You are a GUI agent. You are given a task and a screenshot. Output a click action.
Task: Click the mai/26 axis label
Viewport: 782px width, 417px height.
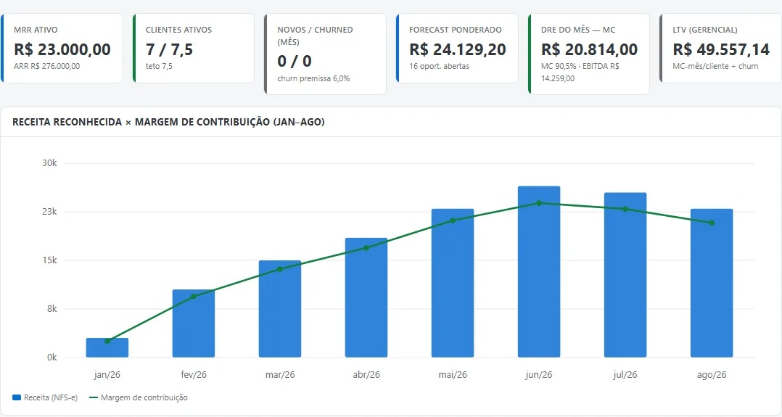[453, 375]
